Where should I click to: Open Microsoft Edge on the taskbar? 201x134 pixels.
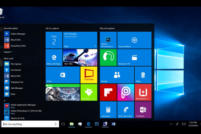pos(88,124)
